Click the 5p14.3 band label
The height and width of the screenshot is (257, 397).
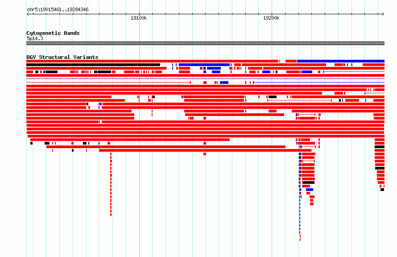tap(35, 38)
